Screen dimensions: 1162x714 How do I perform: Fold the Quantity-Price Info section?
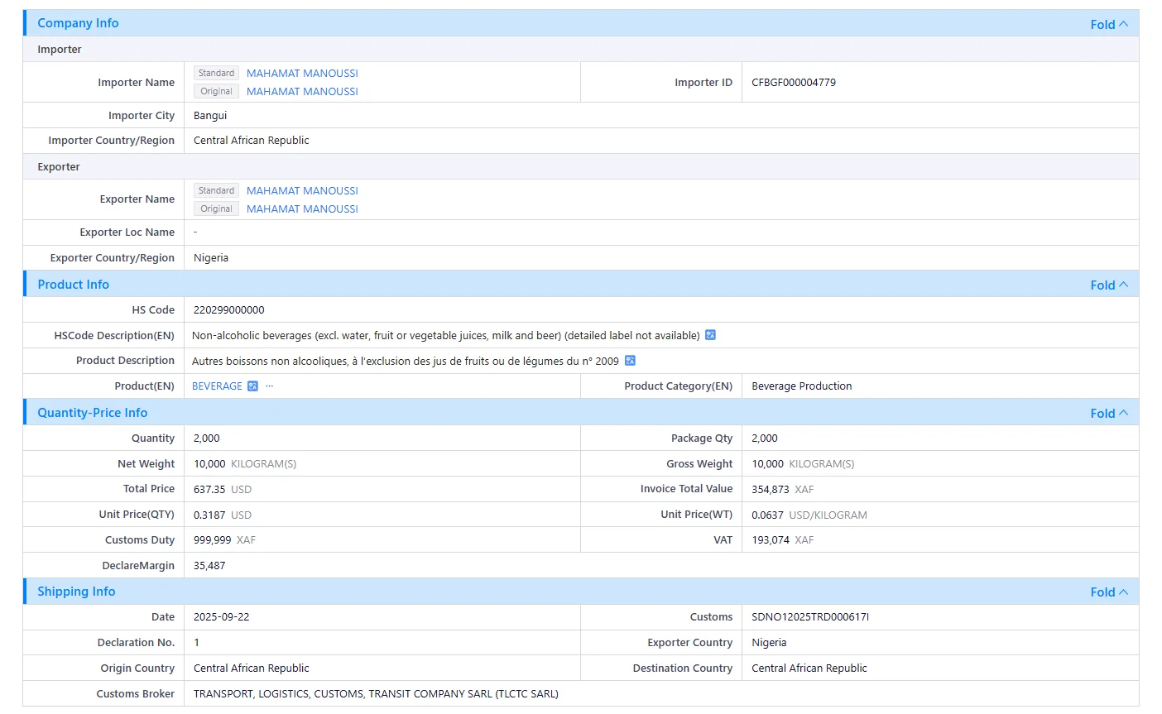coord(1109,413)
